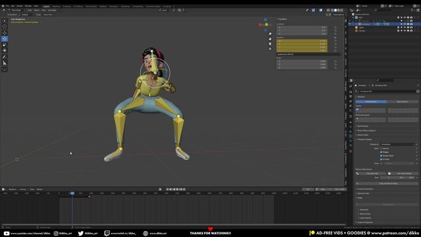This screenshot has height=237, width=421.
Task: Expand the Bone Groups panel
Action: [362, 126]
